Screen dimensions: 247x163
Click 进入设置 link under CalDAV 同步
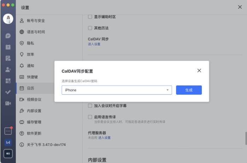click(x=94, y=44)
